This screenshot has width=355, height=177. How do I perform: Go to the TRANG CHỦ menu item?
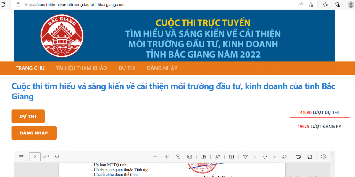coord(30,68)
